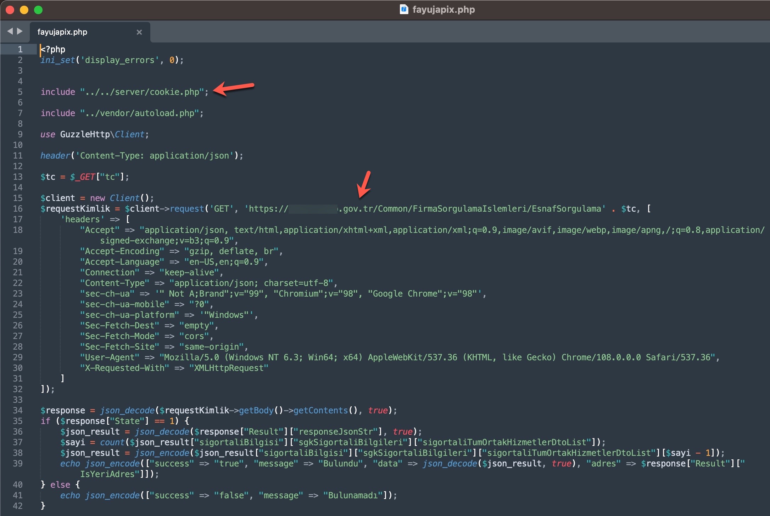Close the fayujapix.php tab

(139, 32)
